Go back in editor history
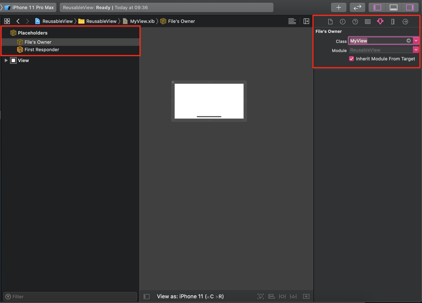 (18, 21)
